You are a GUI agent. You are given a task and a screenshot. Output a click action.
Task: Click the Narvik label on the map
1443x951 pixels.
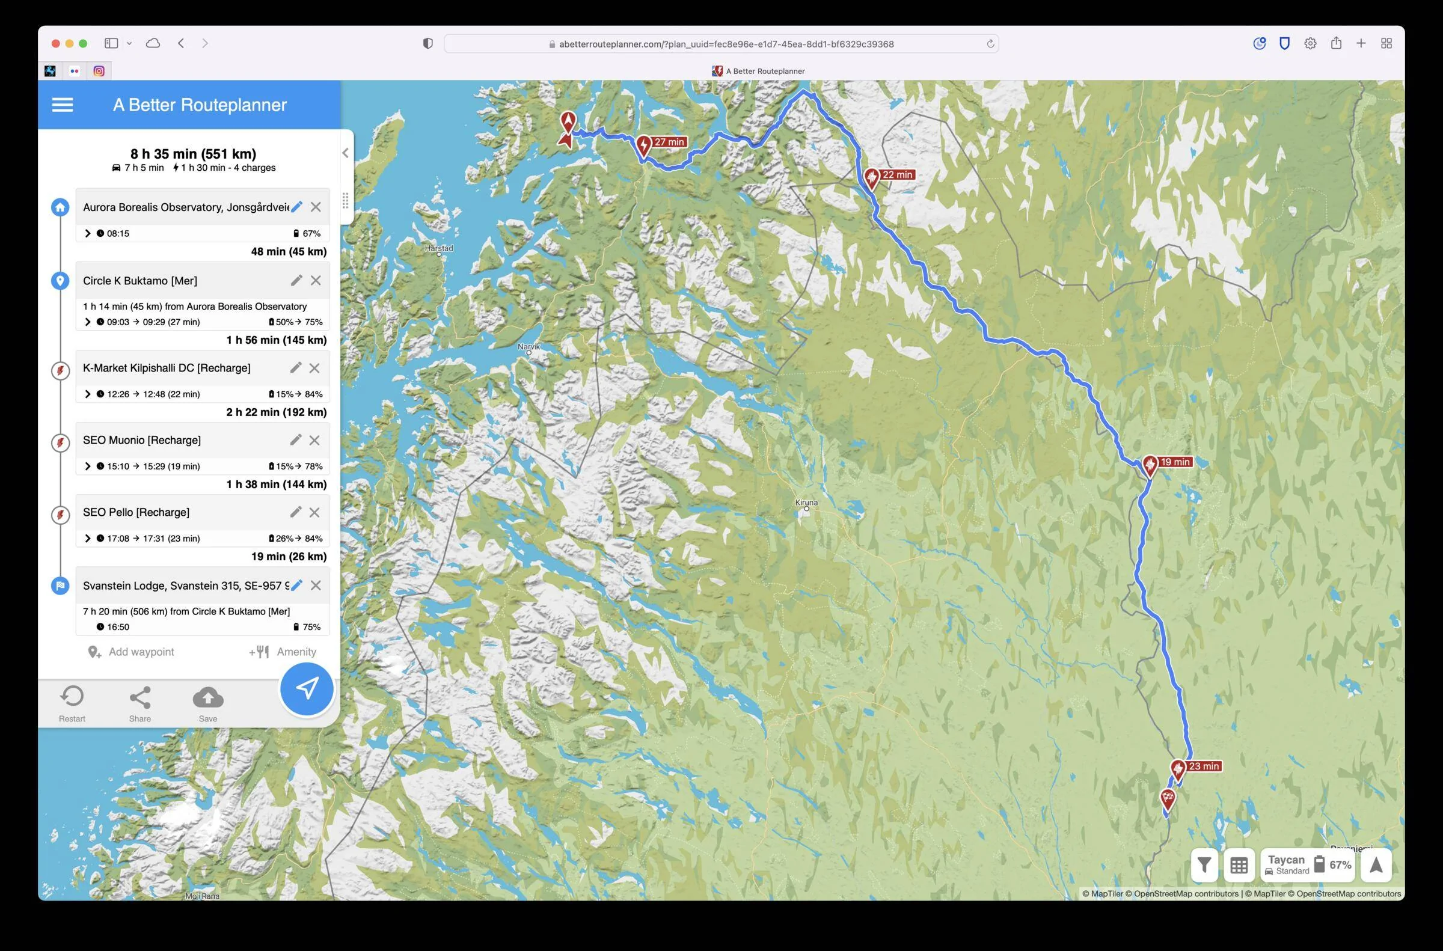528,346
